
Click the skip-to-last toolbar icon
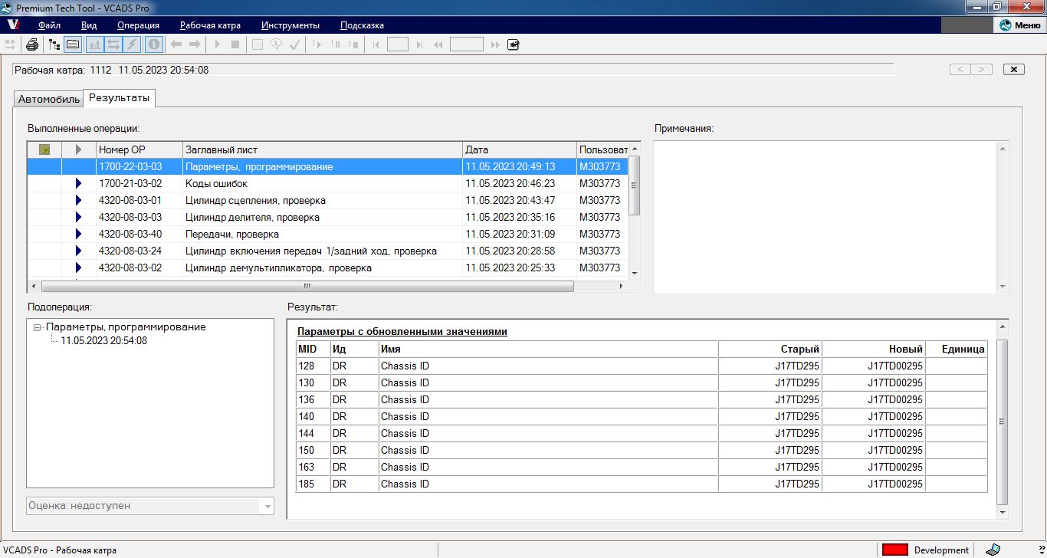[419, 44]
